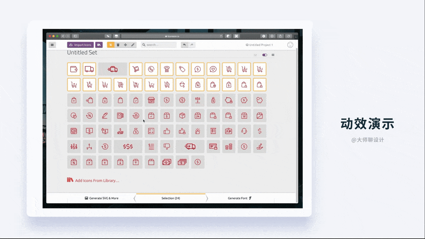The height and width of the screenshot is (239, 425).
Task: Switch to Generate Font tab
Action: point(240,198)
